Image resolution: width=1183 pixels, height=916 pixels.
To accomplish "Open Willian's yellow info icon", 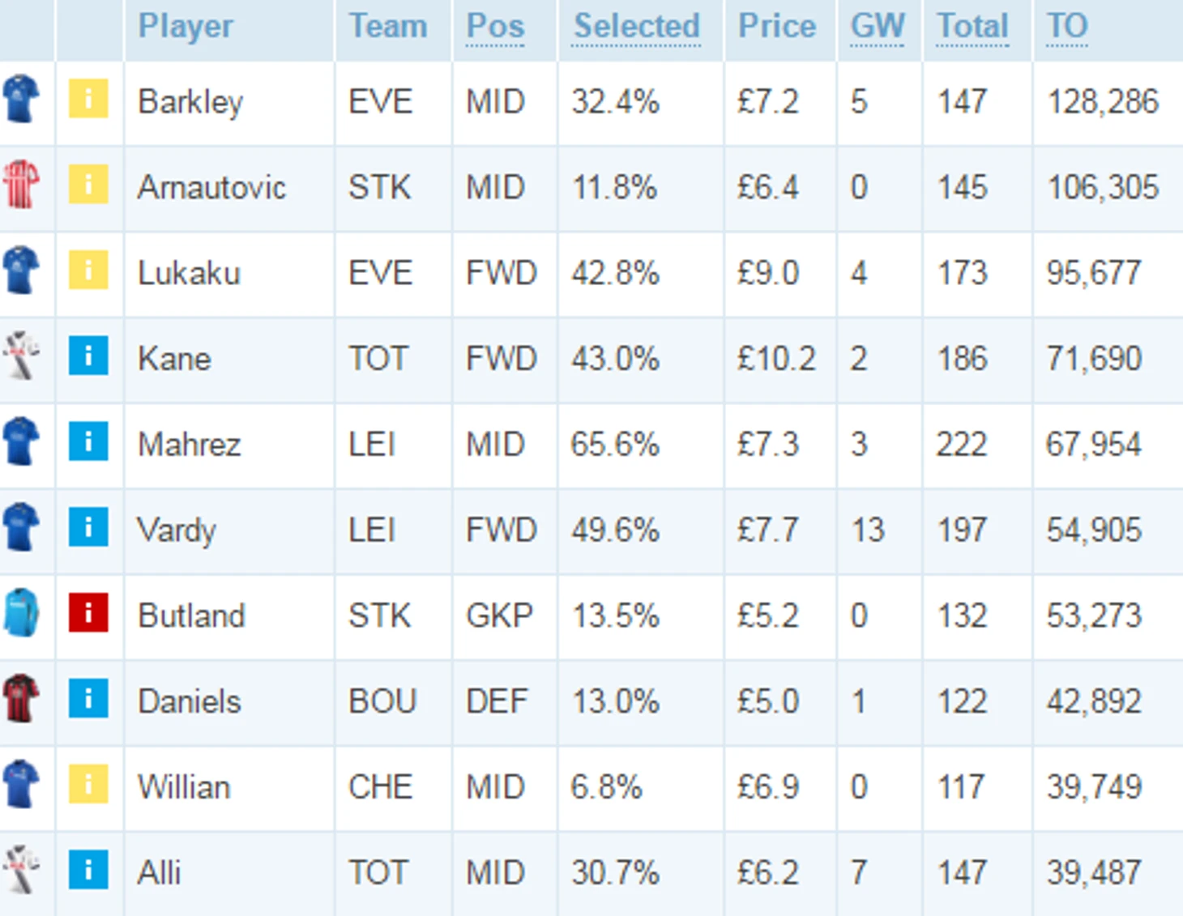I will (88, 784).
